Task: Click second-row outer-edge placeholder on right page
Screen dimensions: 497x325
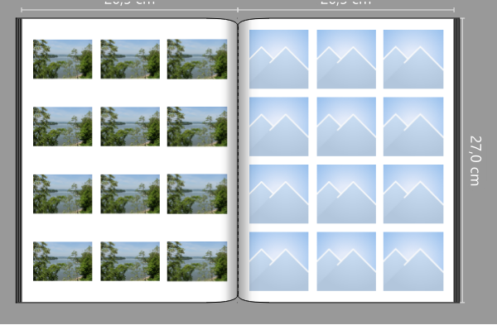Action: point(413,127)
